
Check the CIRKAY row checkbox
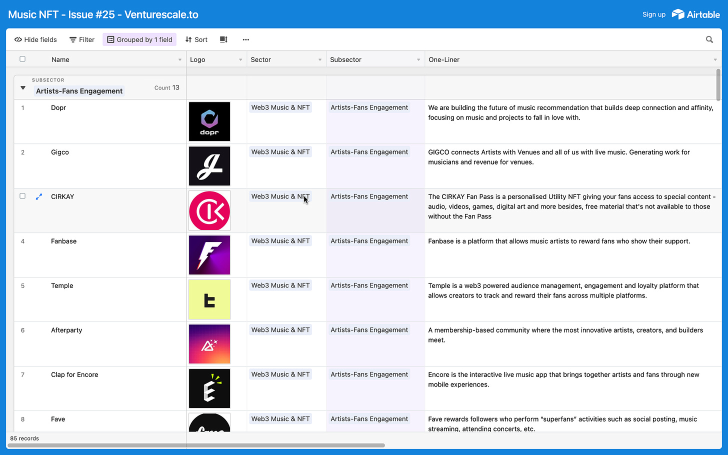coord(22,196)
